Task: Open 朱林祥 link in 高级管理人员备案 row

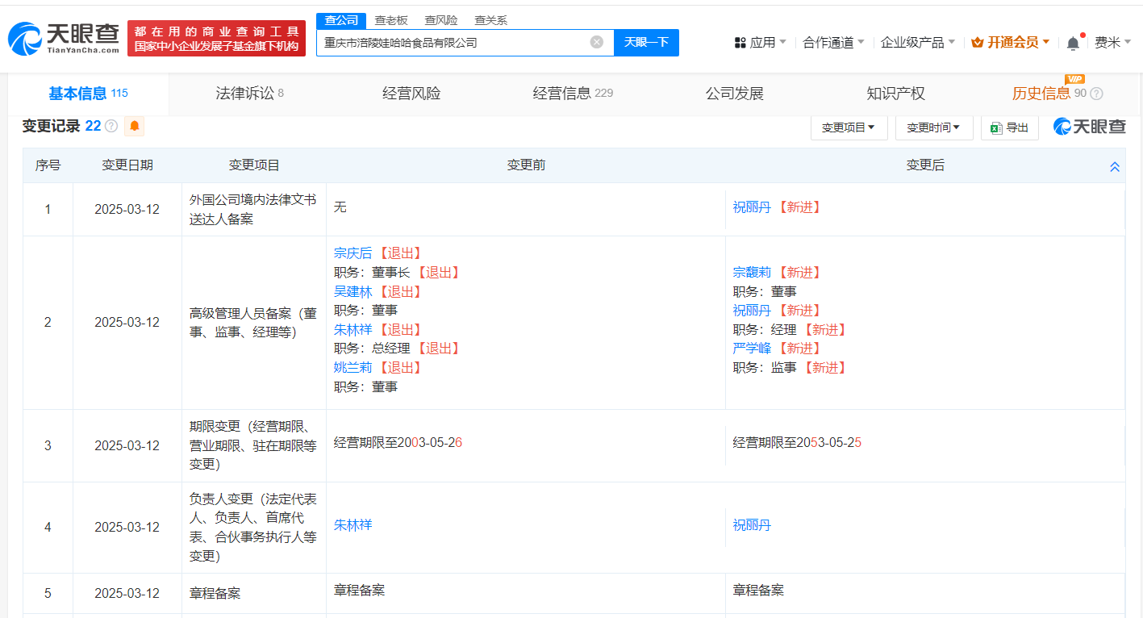Action: tap(353, 329)
